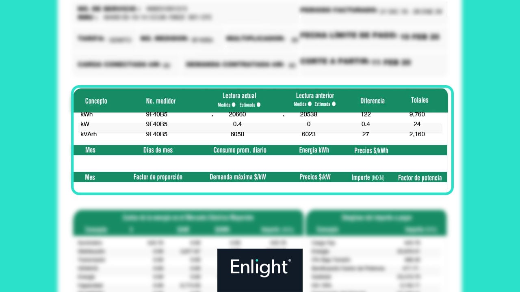Image resolution: width=520 pixels, height=292 pixels.
Task: Click the Precios $/kWh header
Action: (371, 150)
